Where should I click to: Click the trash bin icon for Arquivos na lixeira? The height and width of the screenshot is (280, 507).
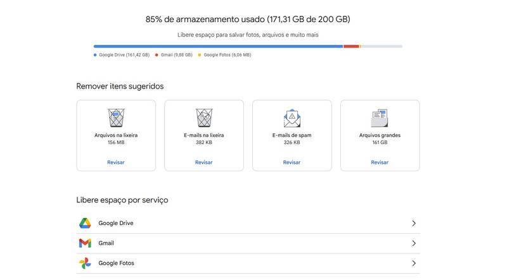[116, 118]
